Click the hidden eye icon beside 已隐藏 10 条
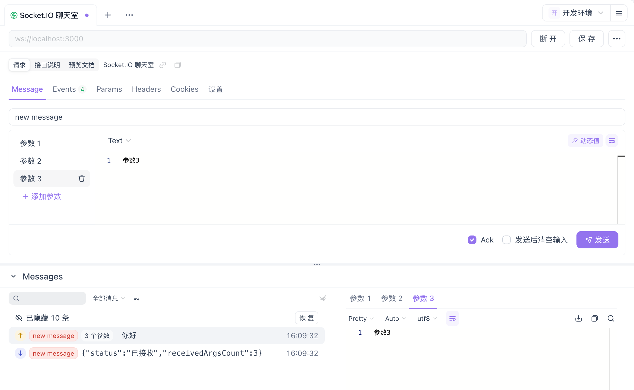 pos(19,318)
